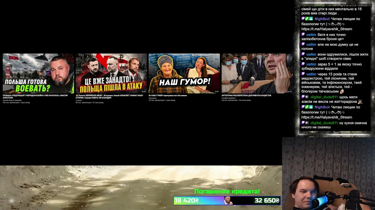375x210 pixels.
Task: Click '162 тыс. просмотров • 2 дня назад' stats
Action: coord(16,103)
